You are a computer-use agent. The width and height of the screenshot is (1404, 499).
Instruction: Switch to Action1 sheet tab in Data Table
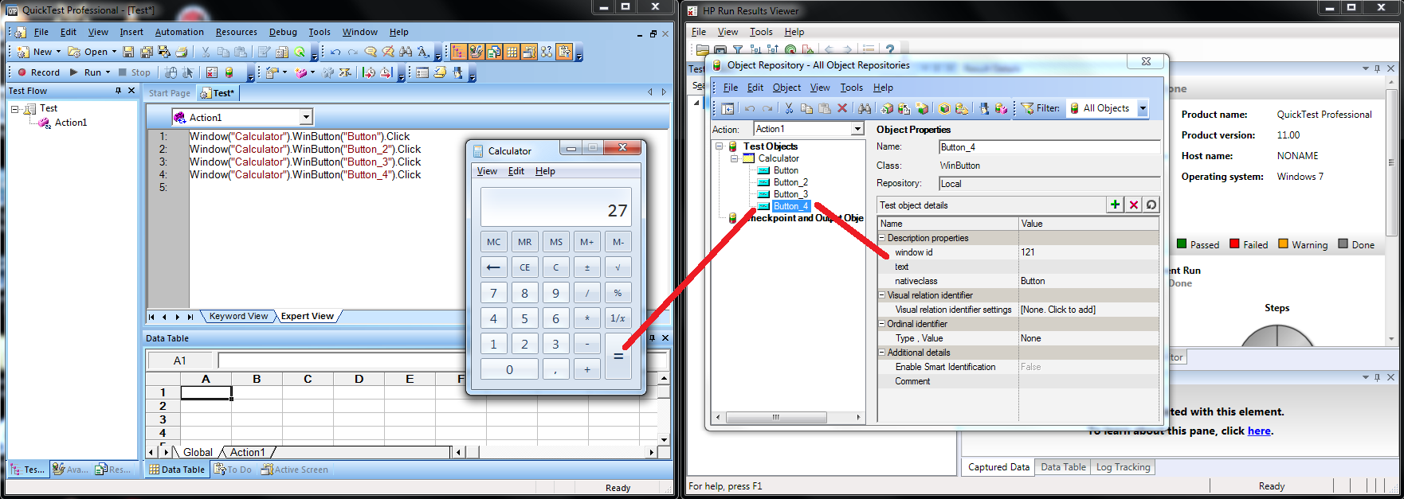[x=247, y=452]
